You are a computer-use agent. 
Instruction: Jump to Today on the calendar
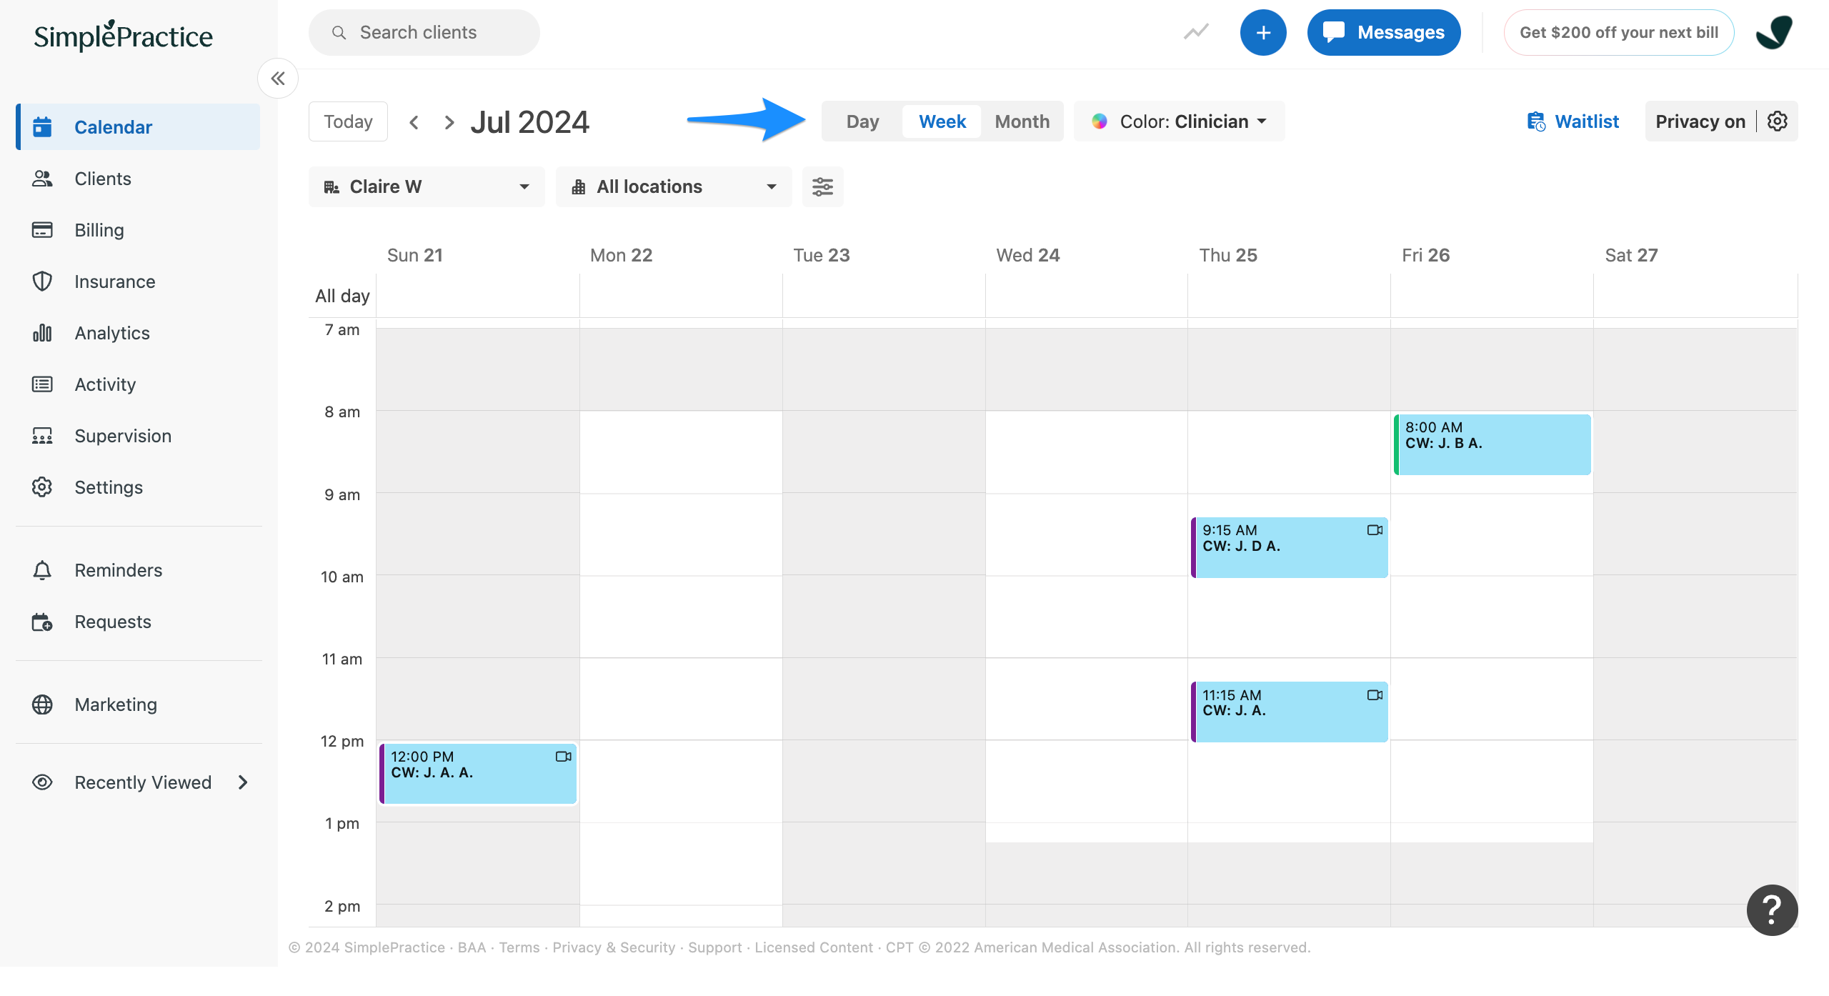tap(348, 121)
